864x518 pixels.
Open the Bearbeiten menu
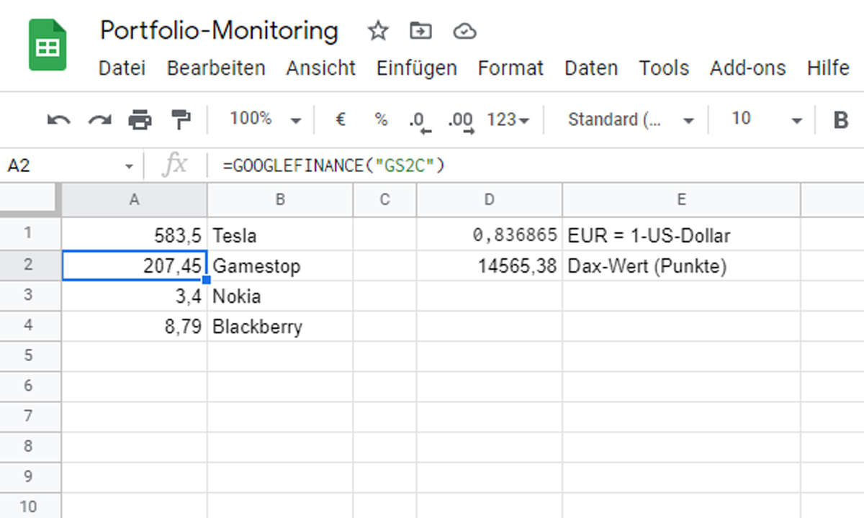tap(216, 68)
